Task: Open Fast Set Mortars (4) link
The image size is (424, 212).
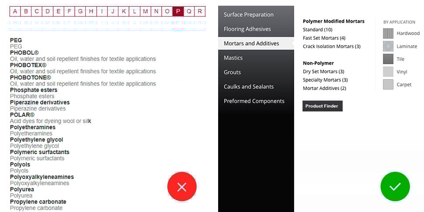Action: 324,38
